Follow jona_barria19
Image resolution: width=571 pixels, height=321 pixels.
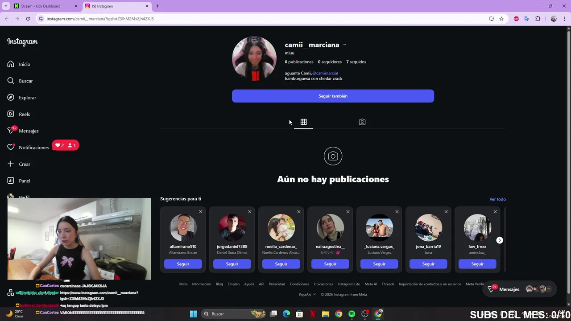(x=428, y=264)
